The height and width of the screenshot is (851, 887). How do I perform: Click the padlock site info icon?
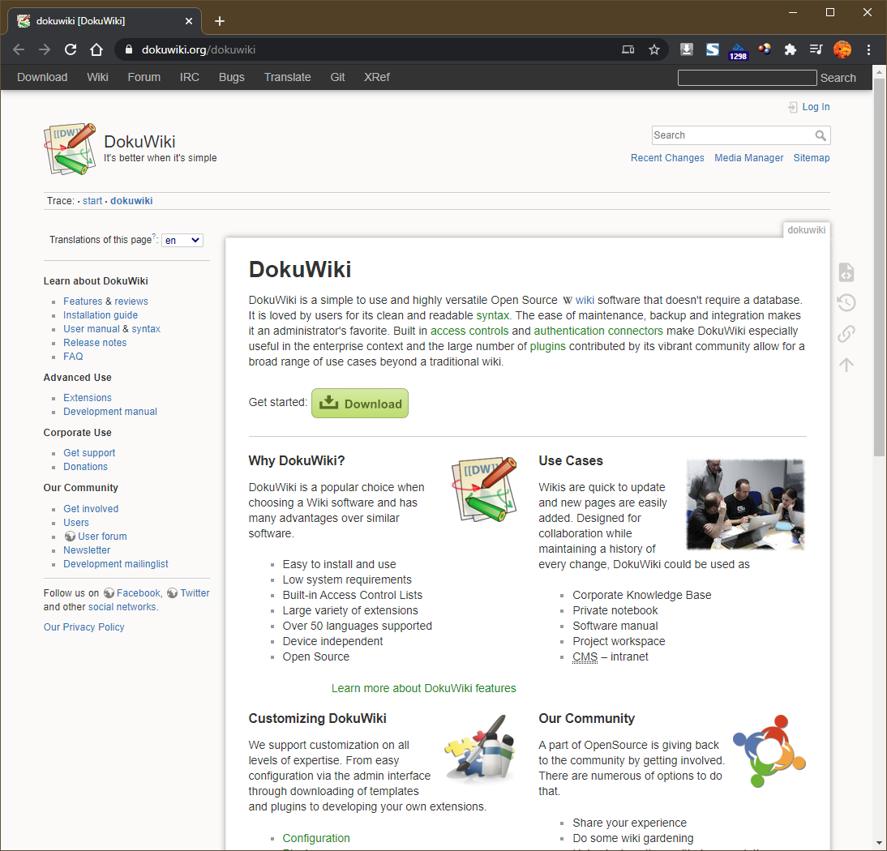point(129,49)
